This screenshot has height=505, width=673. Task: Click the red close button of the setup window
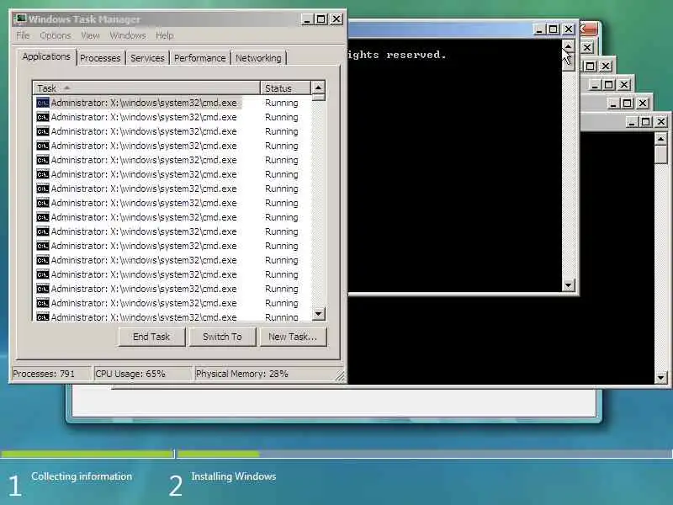tap(589, 29)
